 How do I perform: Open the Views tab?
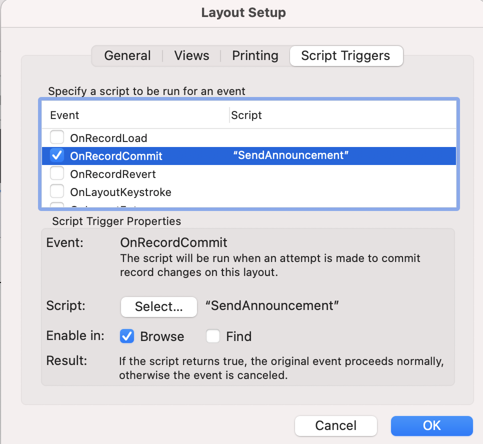point(191,56)
